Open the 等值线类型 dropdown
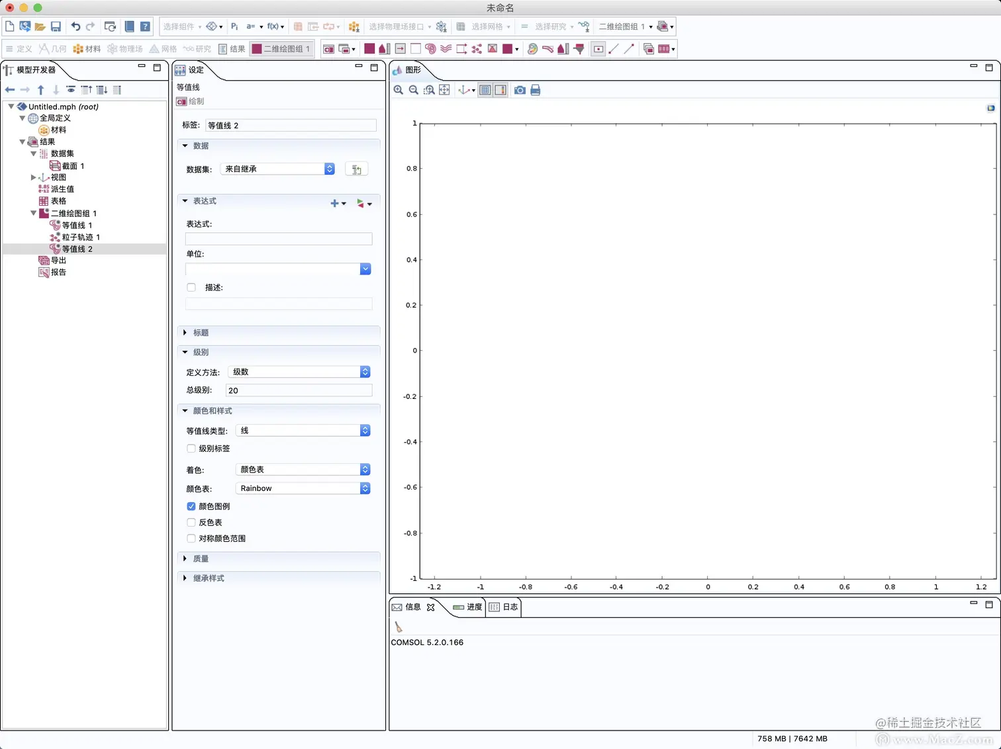The width and height of the screenshot is (1001, 749). point(303,431)
